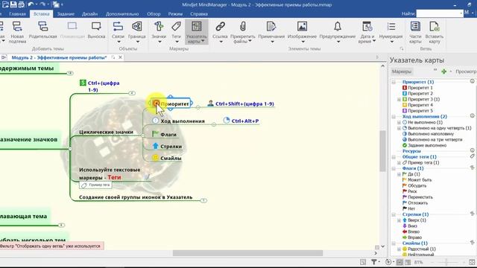Collapse the Стрелки (1) group
Viewport: 477px width, 268px height.
[394, 215]
